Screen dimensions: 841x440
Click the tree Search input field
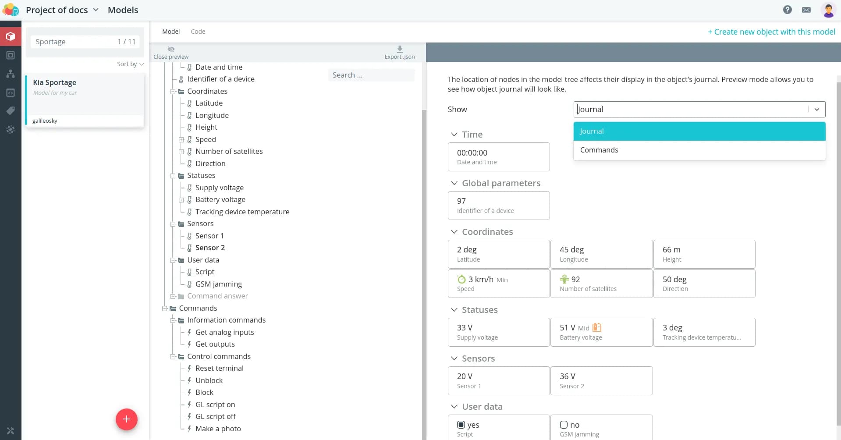pos(371,75)
